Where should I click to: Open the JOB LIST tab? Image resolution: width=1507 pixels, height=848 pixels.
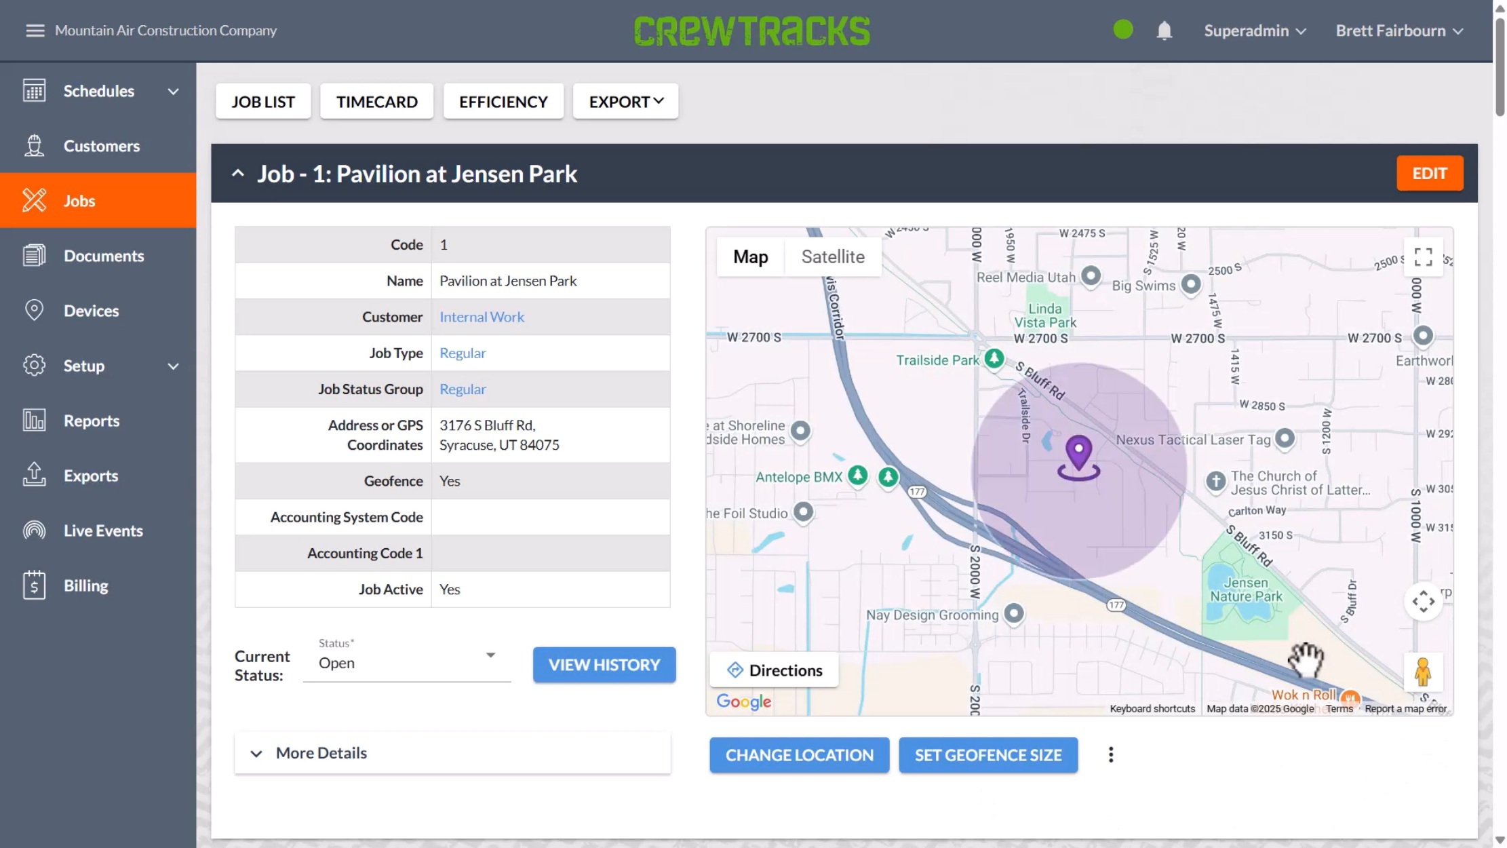pos(263,102)
